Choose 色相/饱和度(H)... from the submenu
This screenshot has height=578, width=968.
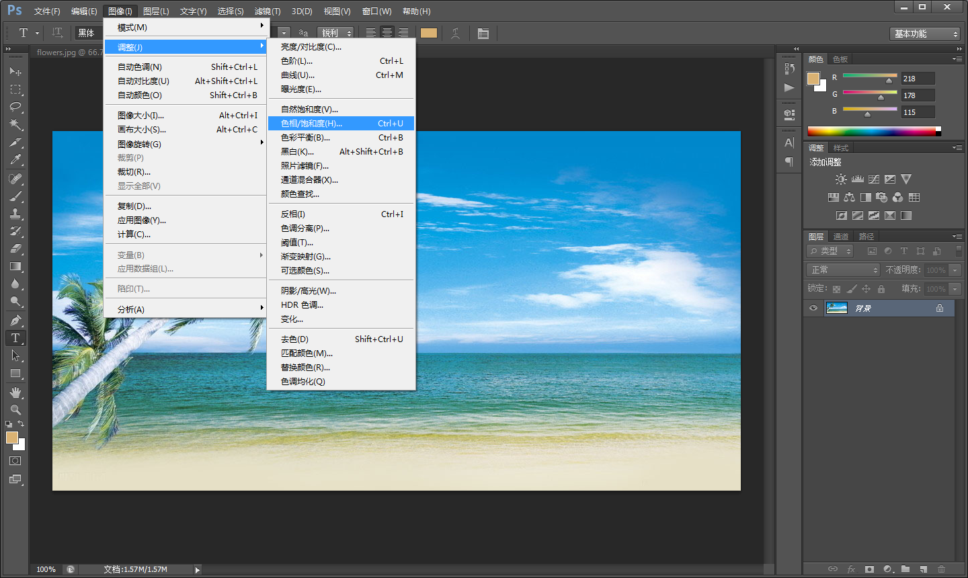pyautogui.click(x=341, y=124)
